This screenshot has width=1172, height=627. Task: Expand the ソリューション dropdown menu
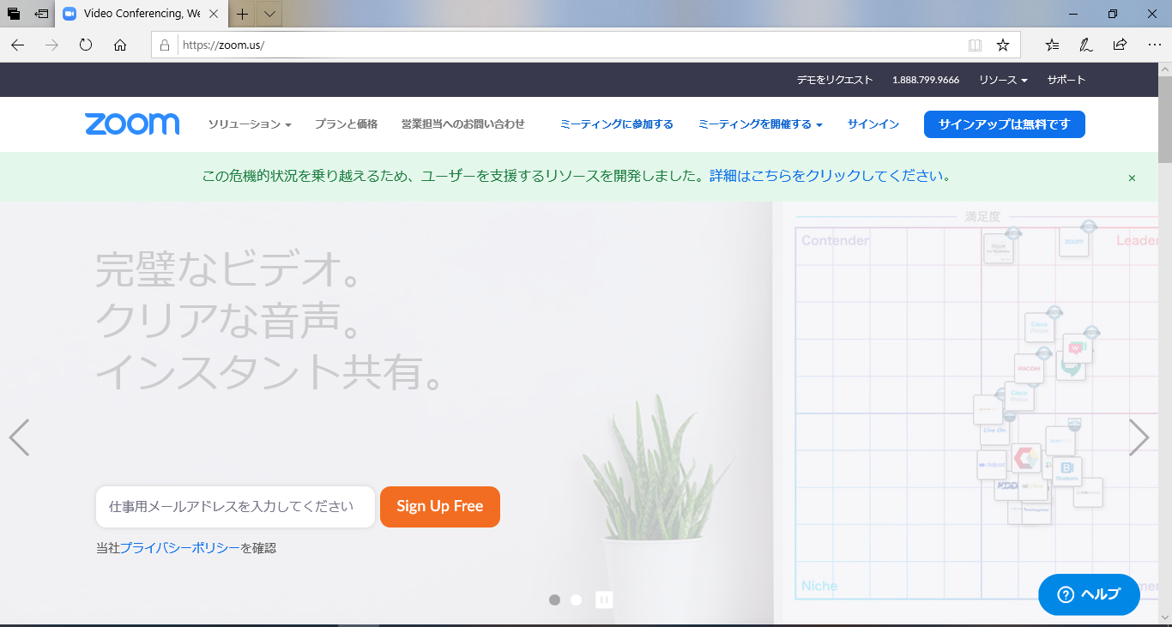(x=250, y=124)
